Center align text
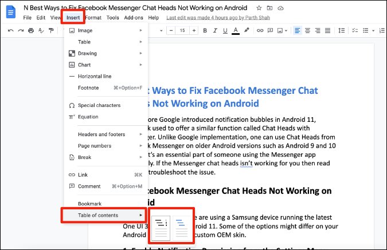The width and height of the screenshot is (387, 250). coord(307,30)
